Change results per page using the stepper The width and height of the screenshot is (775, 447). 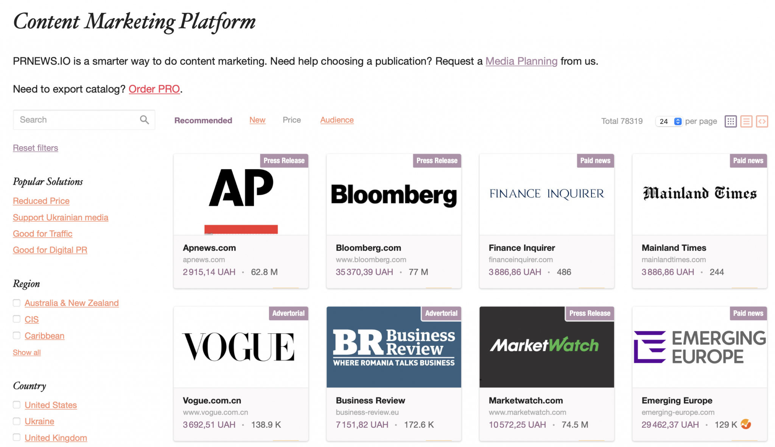coord(677,121)
